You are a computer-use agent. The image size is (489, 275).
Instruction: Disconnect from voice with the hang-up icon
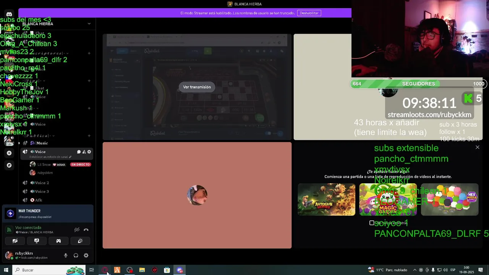(86, 230)
